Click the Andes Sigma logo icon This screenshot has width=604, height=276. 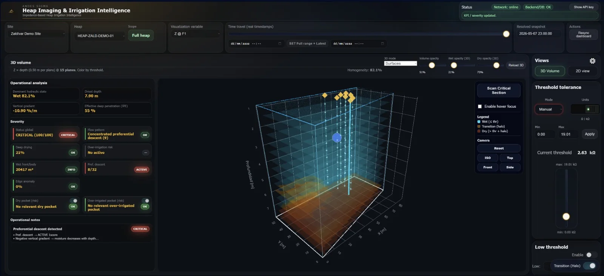click(11, 11)
